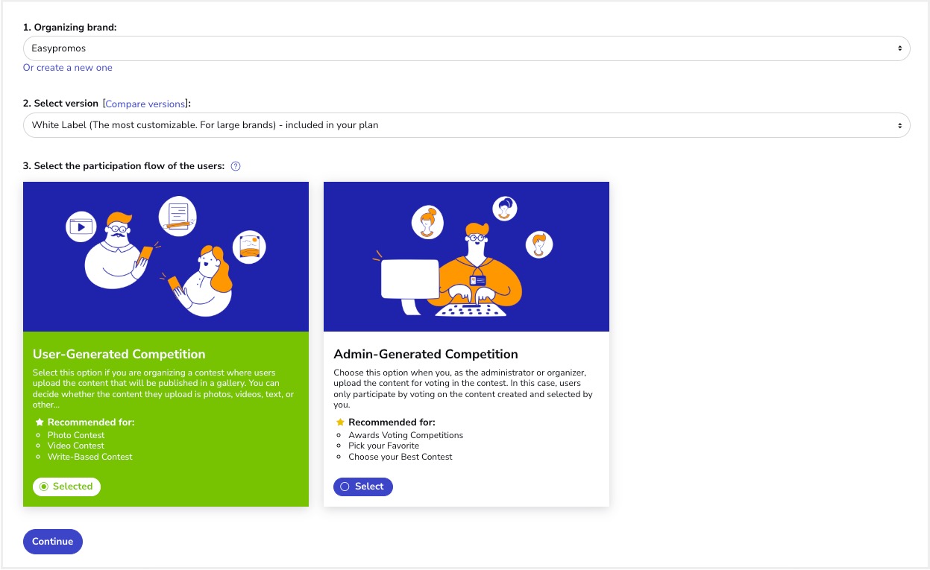Click the 'Photo Contest' list item
The height and width of the screenshot is (570, 930).
pos(76,435)
